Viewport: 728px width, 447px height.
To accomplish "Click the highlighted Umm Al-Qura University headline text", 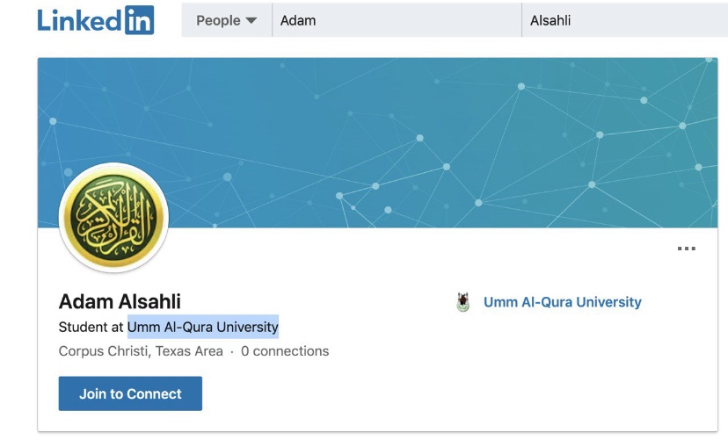I will 203,328.
